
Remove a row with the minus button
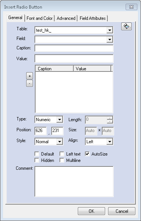[x=30, y=83]
